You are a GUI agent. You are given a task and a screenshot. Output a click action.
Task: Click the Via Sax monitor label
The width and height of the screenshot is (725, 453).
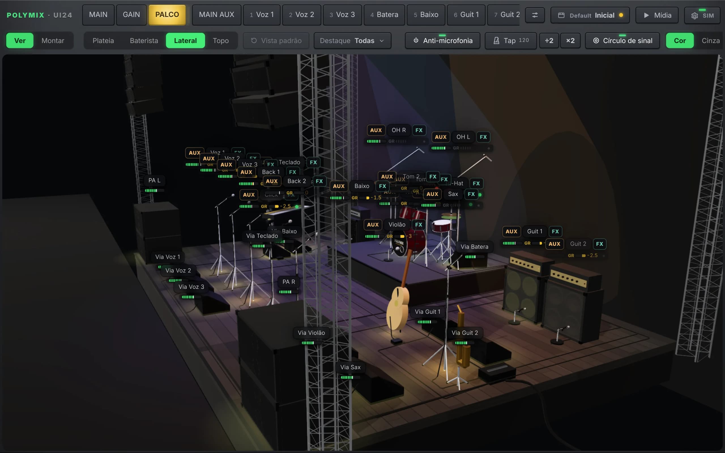coord(350,367)
